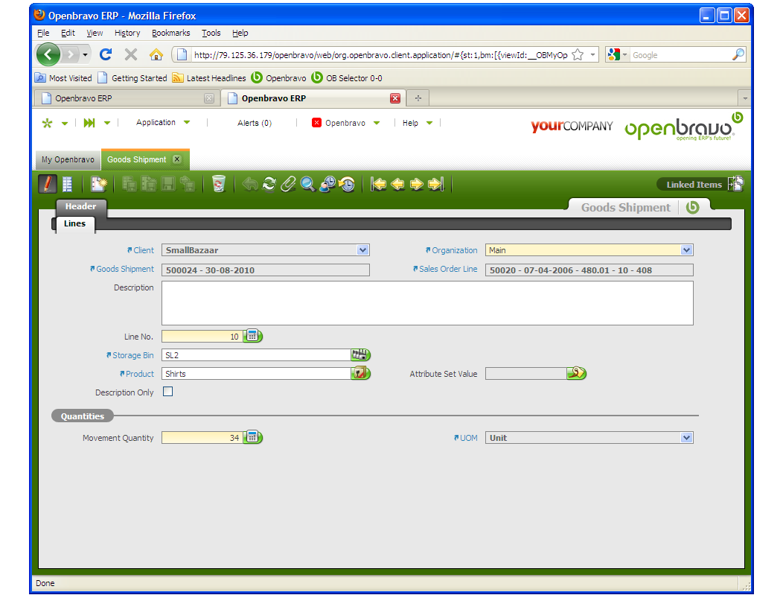
Task: Click the magnifying glass search icon
Action: (x=307, y=184)
